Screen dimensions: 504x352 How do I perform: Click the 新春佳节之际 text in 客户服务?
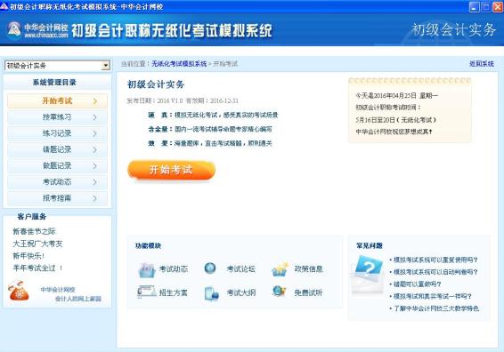34,231
